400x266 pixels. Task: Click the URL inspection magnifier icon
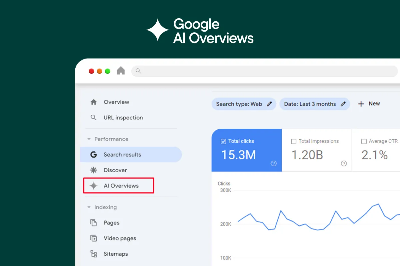point(94,118)
